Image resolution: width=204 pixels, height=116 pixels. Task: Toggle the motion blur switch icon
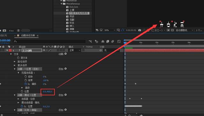(113, 41)
